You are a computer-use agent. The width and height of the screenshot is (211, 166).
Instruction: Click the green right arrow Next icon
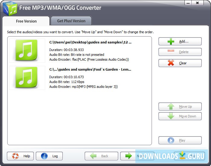[x=128, y=156]
